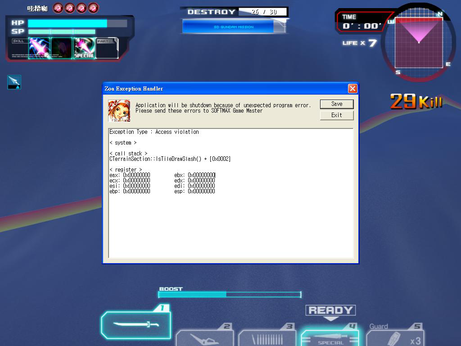Image resolution: width=461 pixels, height=346 pixels.
Task: Click the '< register >' heading text
Action: coord(126,170)
